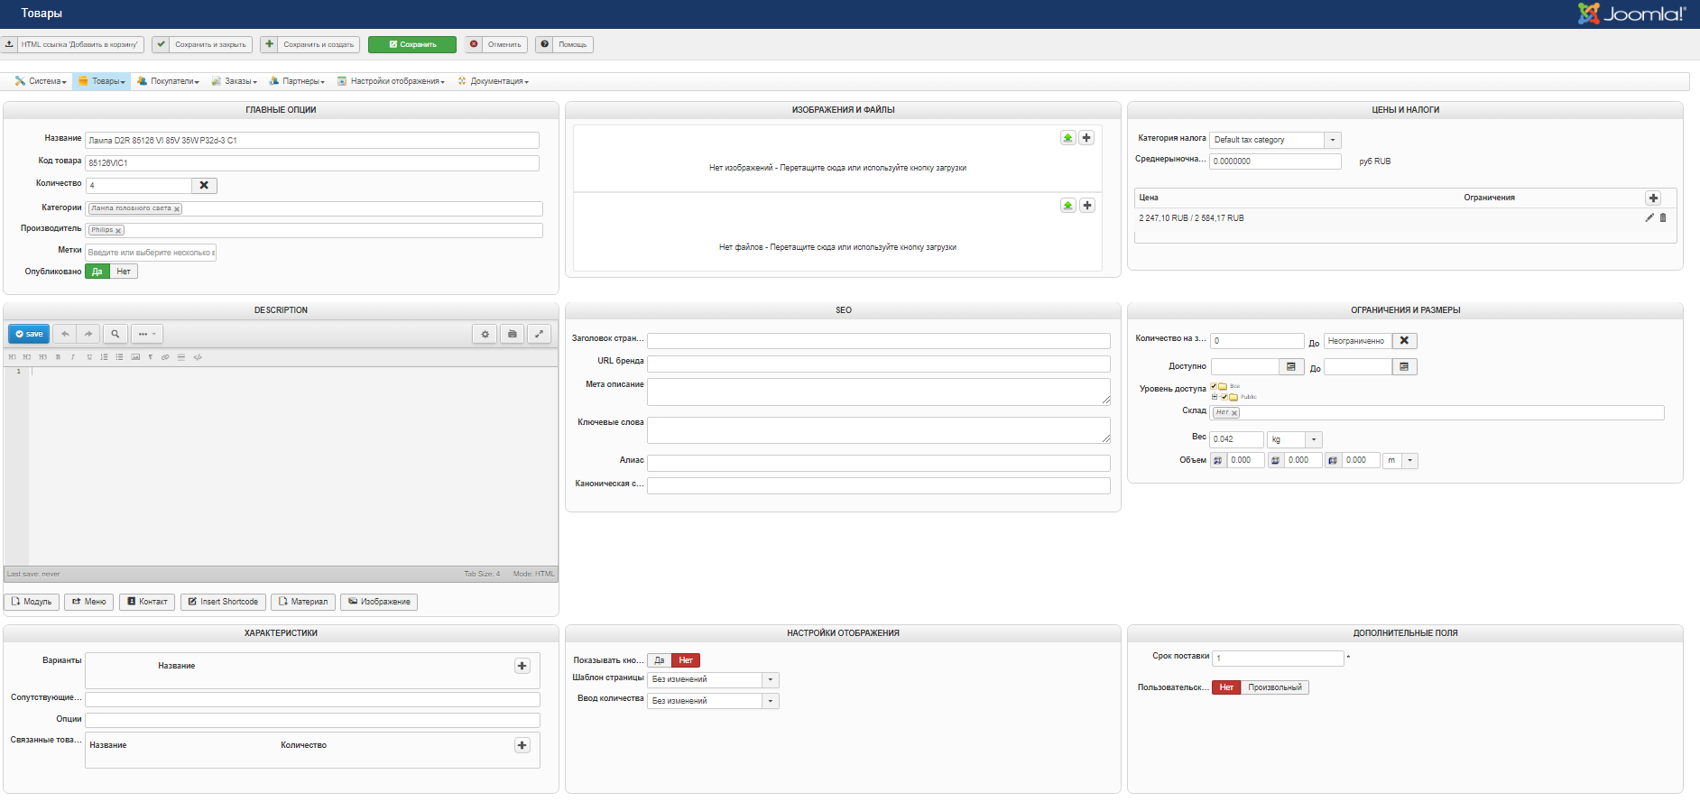Open calendar picker for Доступно start date
The width and height of the screenshot is (1700, 802).
point(1291,367)
